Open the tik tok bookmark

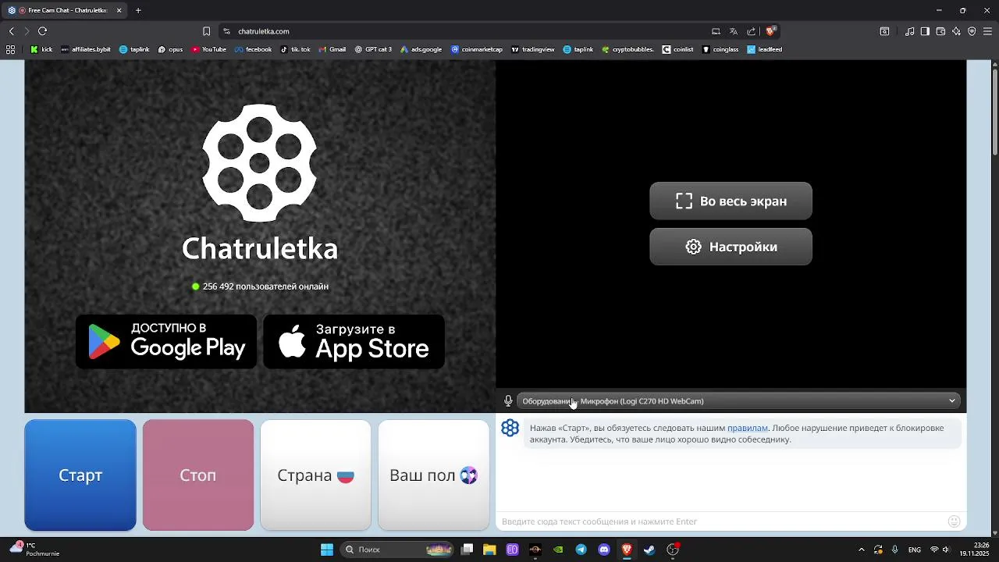pos(295,49)
